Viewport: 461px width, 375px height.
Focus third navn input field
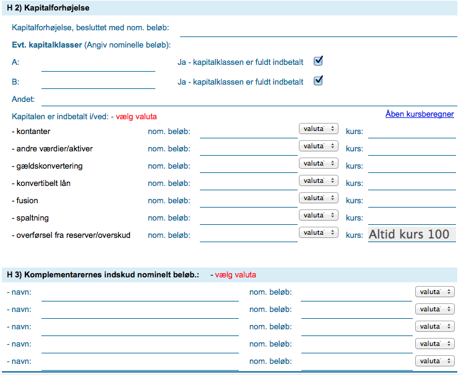140,328
